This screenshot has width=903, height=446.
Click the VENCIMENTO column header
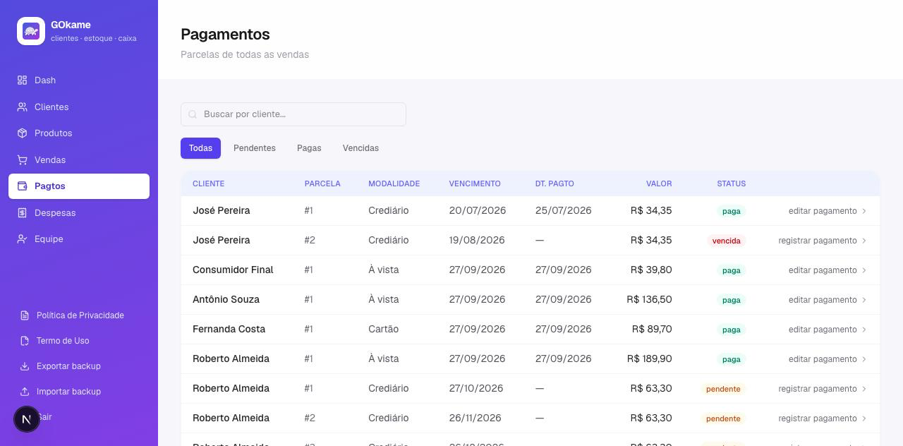tap(475, 183)
